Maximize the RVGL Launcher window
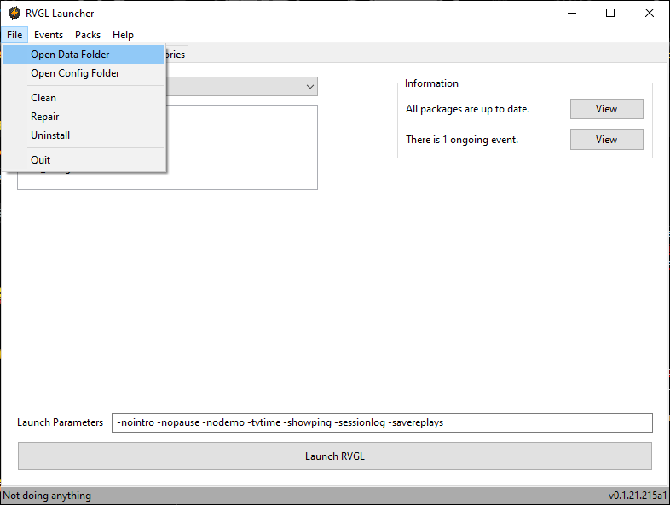 click(x=610, y=14)
